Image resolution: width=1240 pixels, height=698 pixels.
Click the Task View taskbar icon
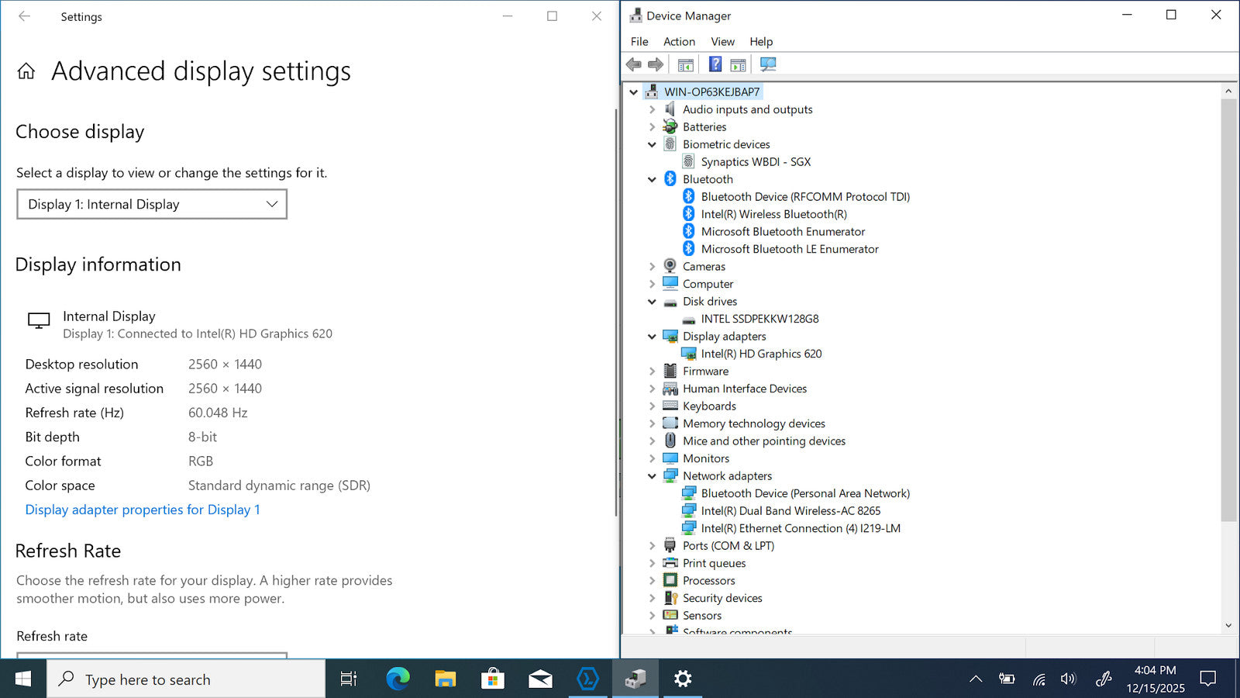(x=349, y=679)
